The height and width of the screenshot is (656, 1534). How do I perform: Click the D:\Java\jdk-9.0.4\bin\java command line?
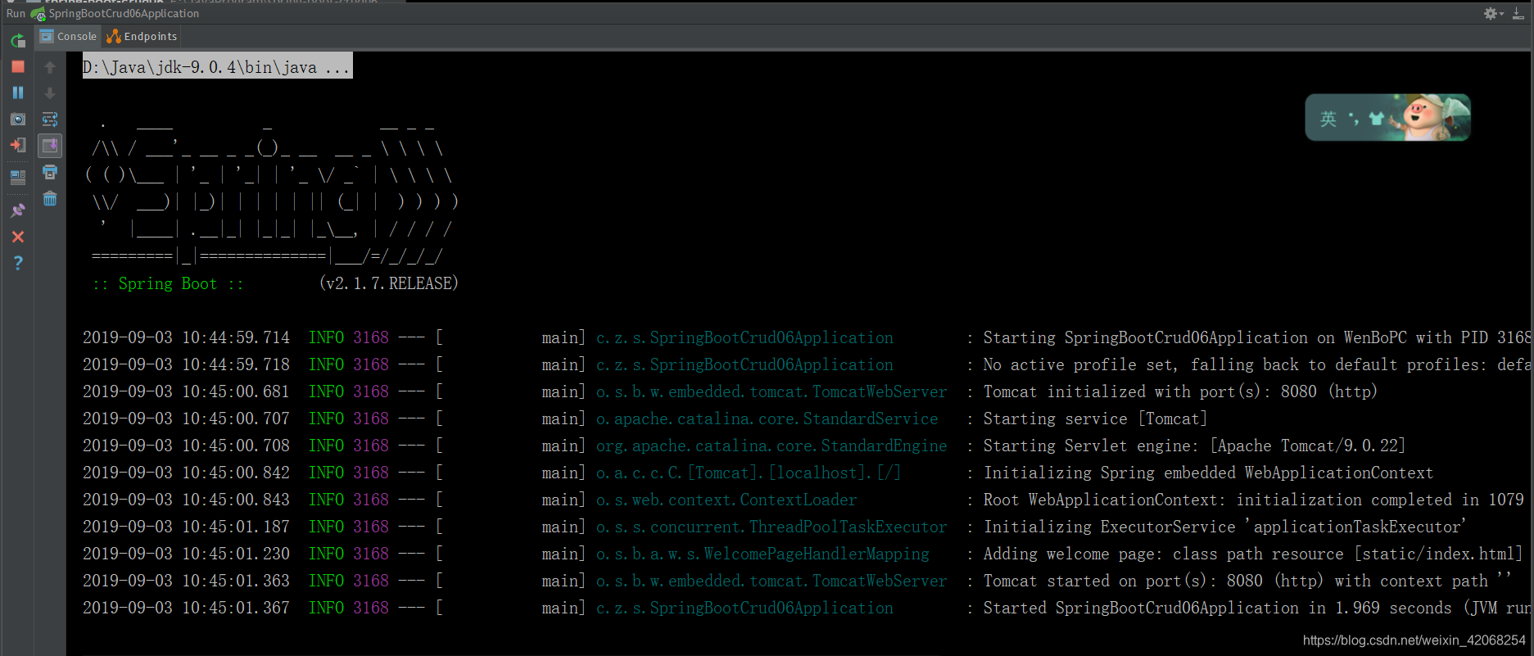pyautogui.click(x=217, y=67)
